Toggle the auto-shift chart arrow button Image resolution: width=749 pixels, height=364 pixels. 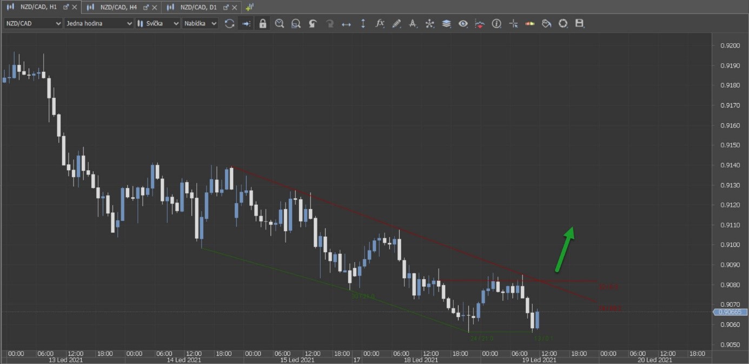tap(246, 24)
